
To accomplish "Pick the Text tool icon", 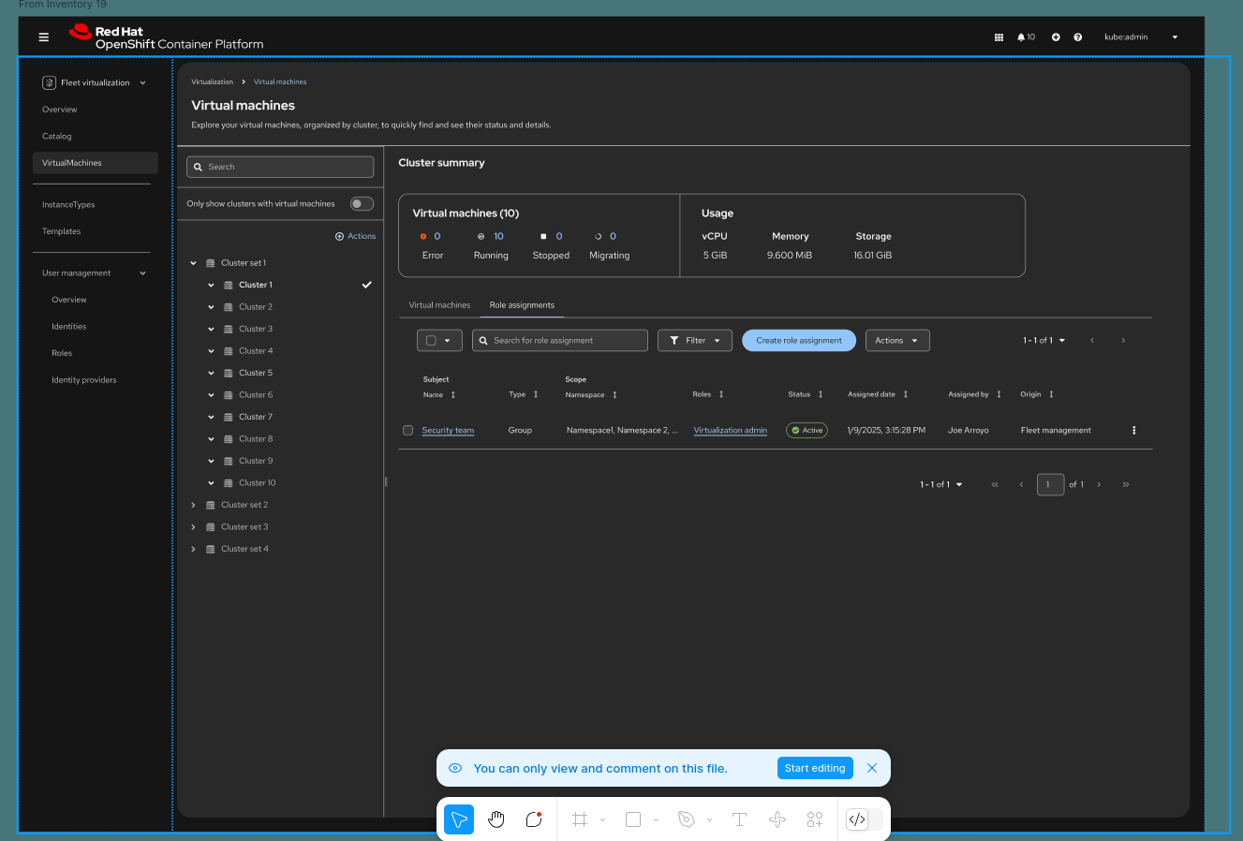I will pos(739,819).
